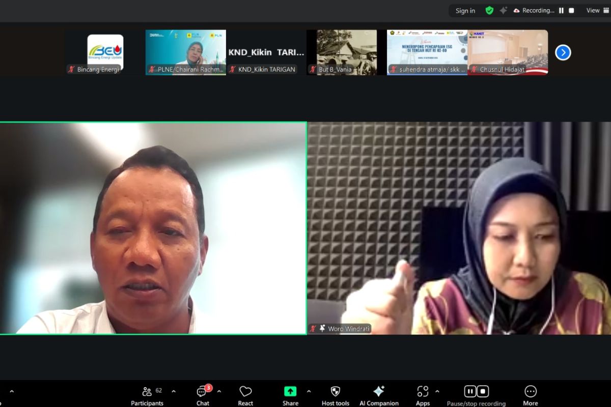This screenshot has height=407, width=611.
Task: Expand the Share options chevron
Action: [x=309, y=391]
